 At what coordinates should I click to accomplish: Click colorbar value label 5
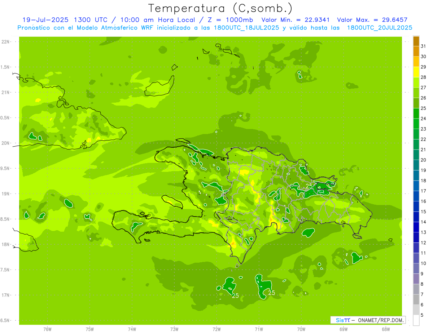[422, 315]
